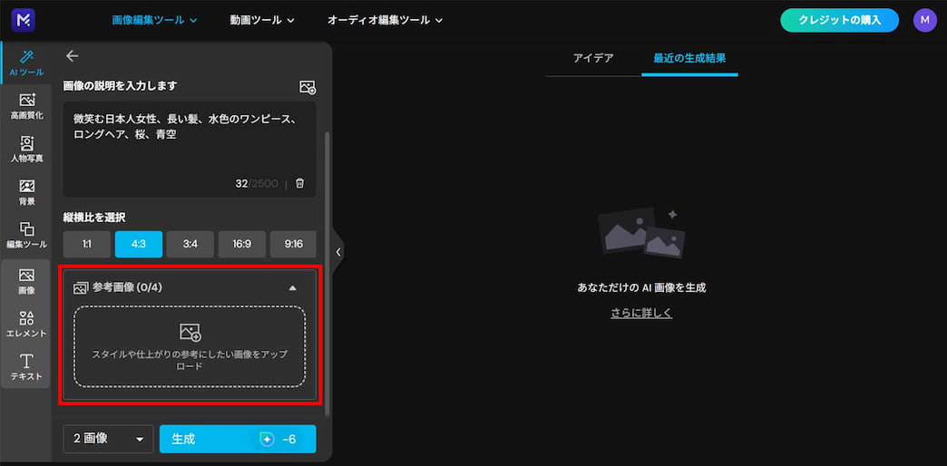947x466 pixels.
Task: Open the 高画質化 sidebar tool
Action: (x=26, y=107)
